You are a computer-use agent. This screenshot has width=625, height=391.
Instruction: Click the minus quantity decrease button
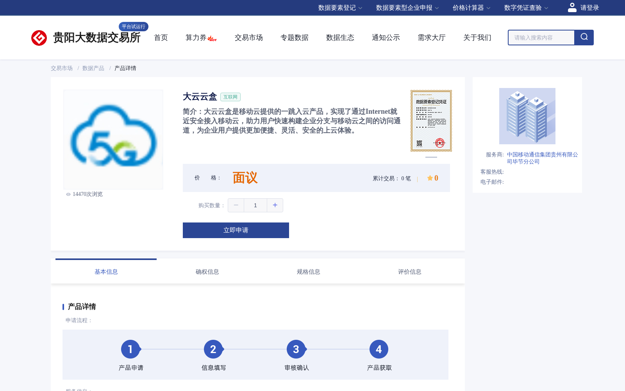(x=236, y=205)
